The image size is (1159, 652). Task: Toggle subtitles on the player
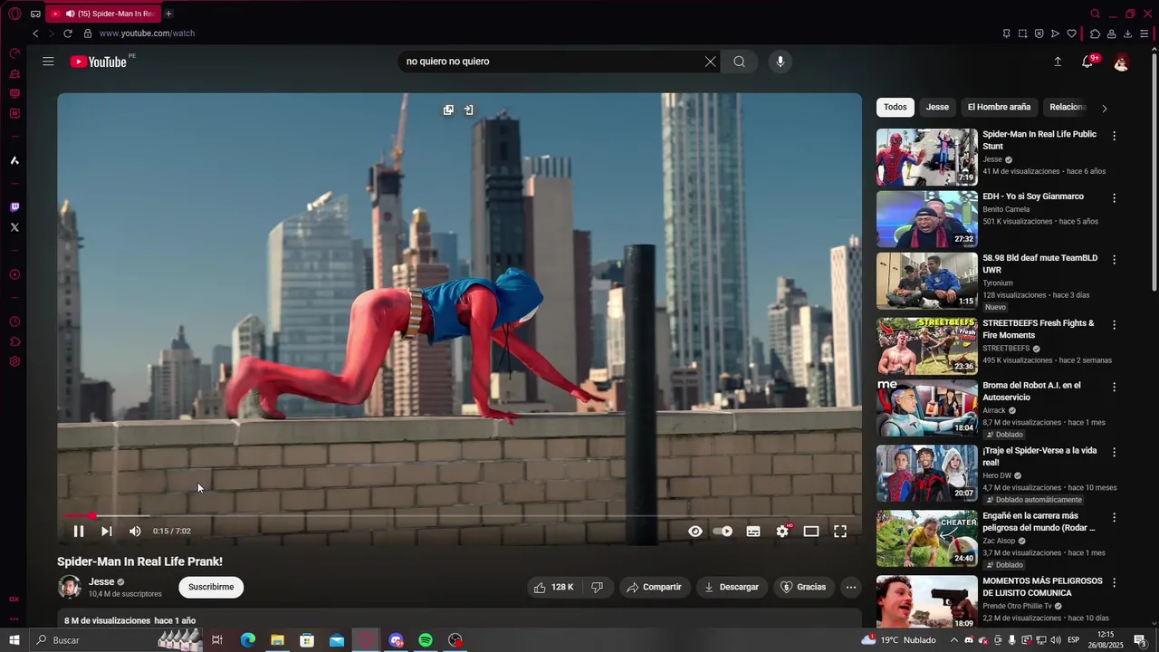[x=753, y=532]
